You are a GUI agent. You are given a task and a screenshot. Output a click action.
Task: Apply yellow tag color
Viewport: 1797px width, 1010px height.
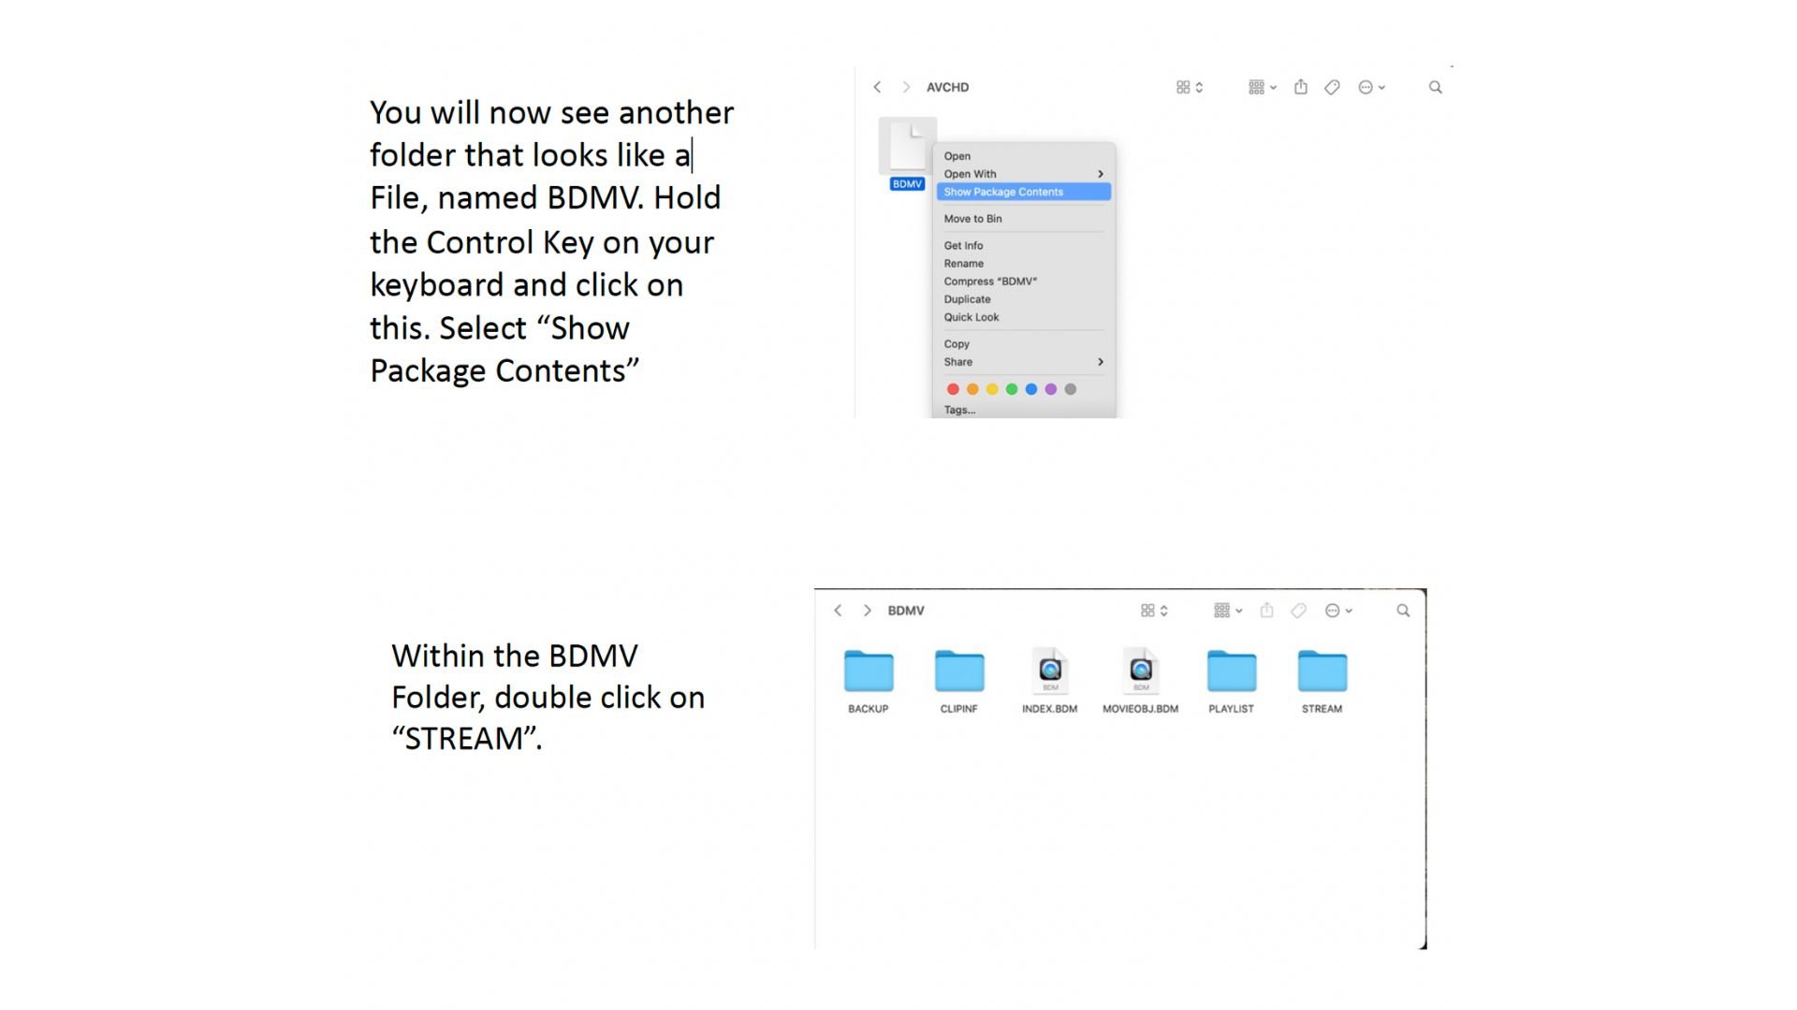(x=992, y=389)
